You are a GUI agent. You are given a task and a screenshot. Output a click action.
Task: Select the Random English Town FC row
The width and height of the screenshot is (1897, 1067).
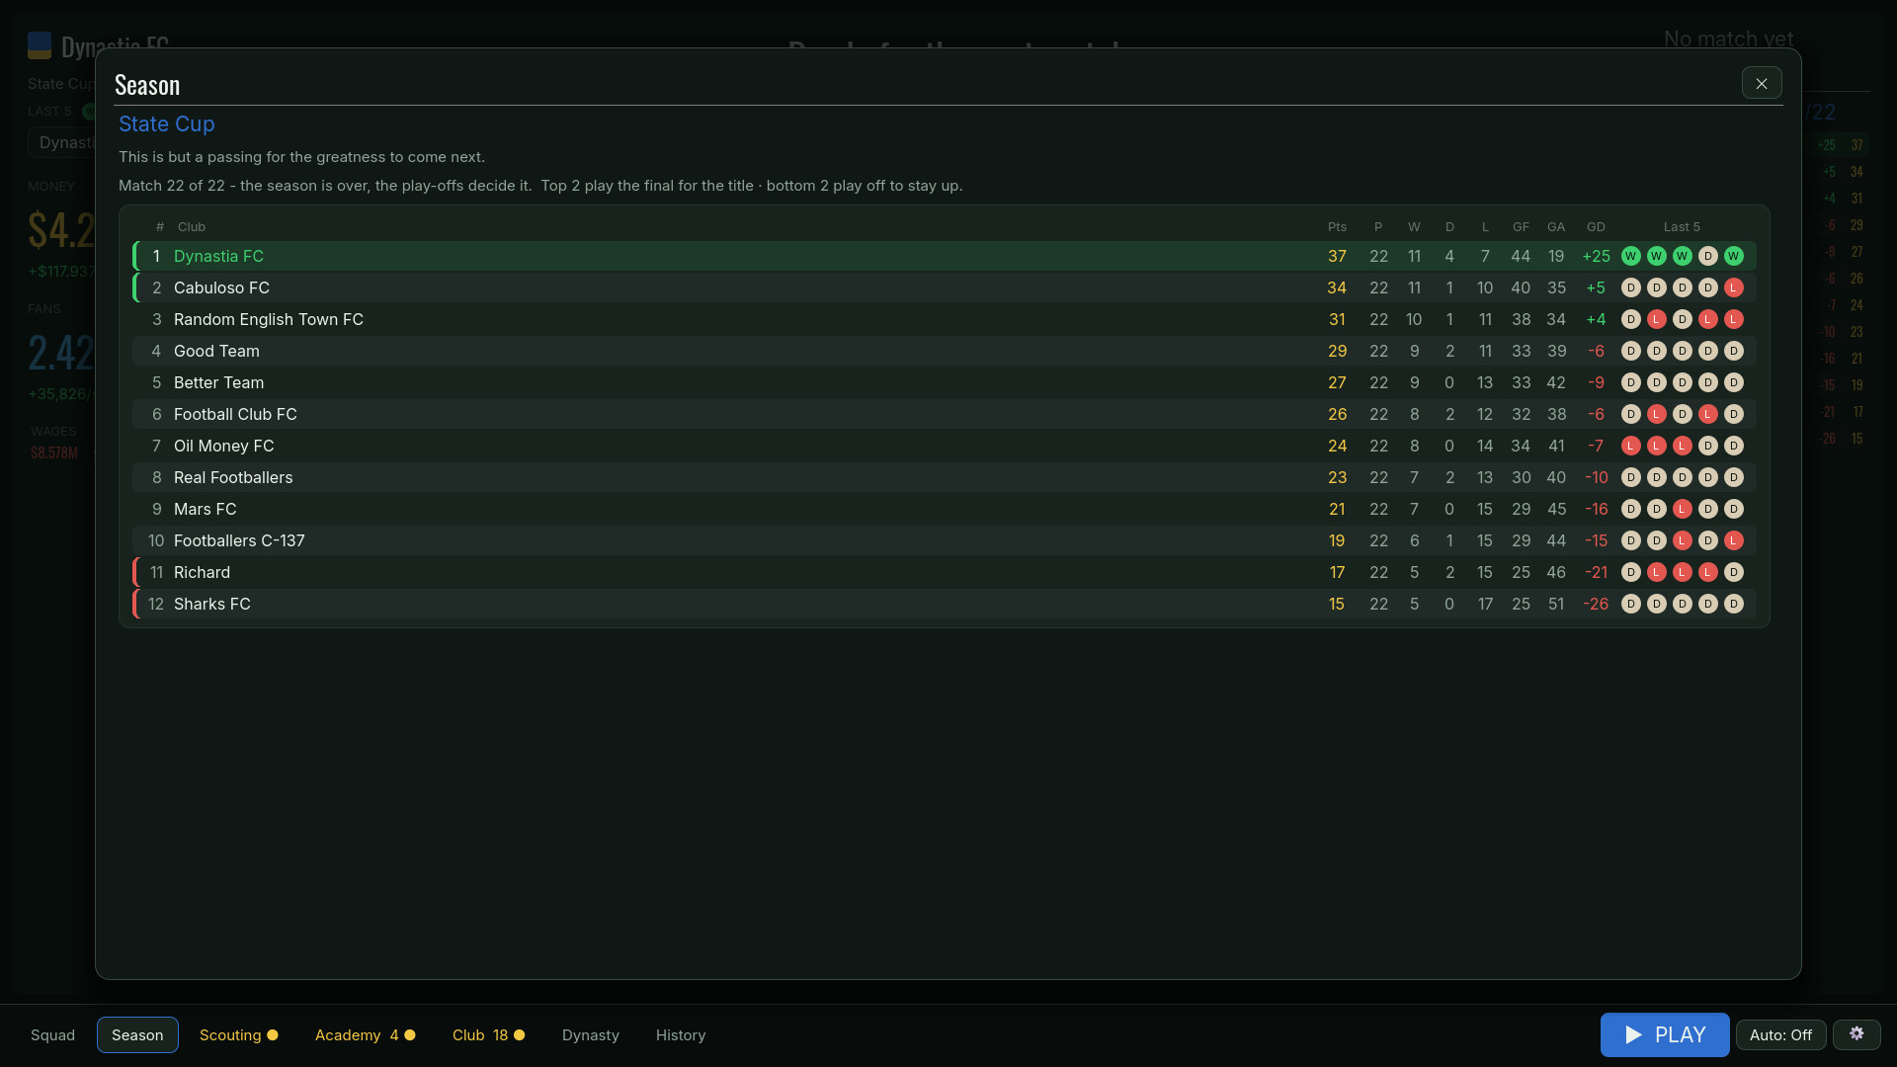coord(944,319)
